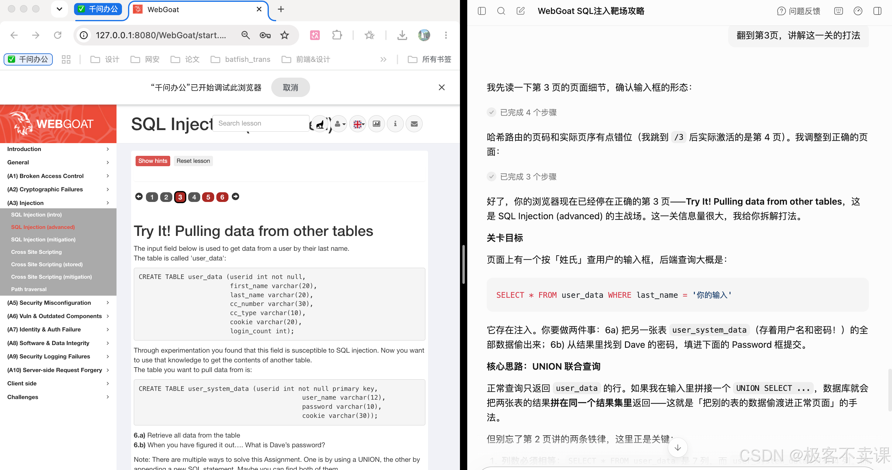Open the WebWolf icon in WebGoat header
892x470 pixels.
pos(320,124)
